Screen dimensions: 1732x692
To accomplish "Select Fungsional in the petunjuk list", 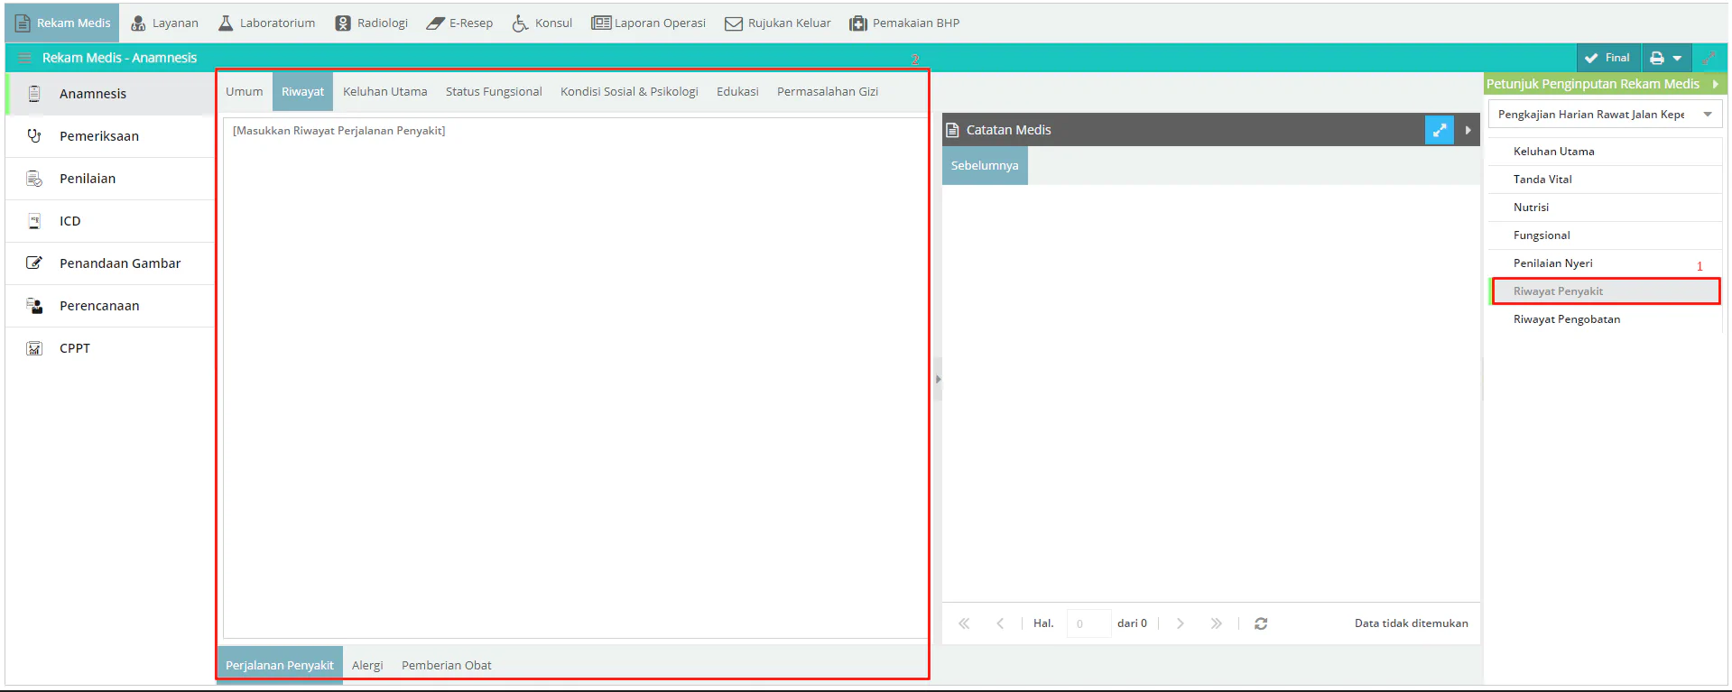I will point(1605,235).
